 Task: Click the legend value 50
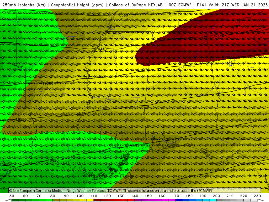click(x=12, y=196)
